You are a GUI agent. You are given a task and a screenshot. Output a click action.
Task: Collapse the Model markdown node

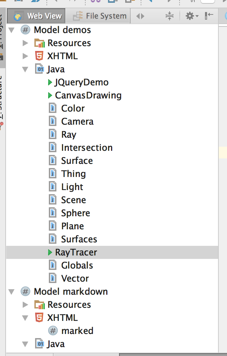pyautogui.click(x=12, y=292)
